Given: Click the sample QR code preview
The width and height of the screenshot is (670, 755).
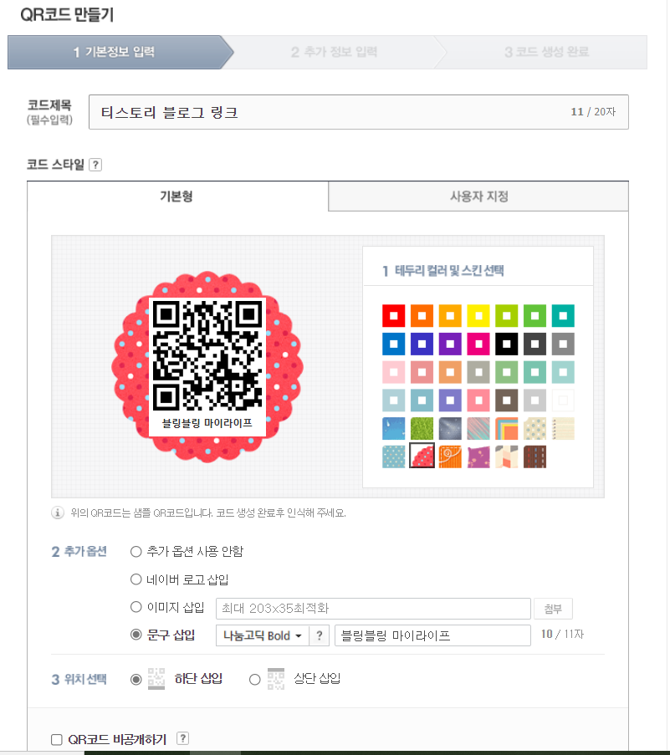Looking at the screenshot, I should click(x=207, y=366).
